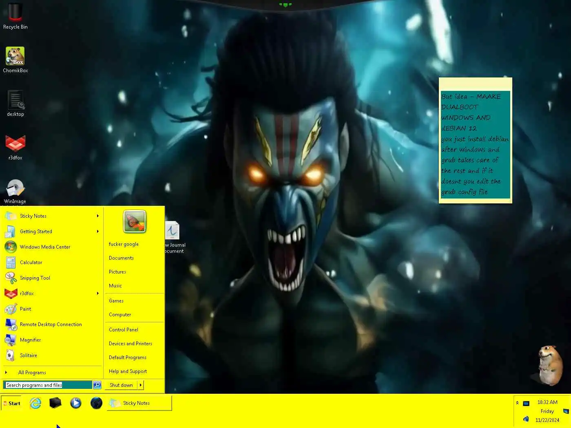The width and height of the screenshot is (571, 428).
Task: Click the taskbar clock and date
Action: pos(547,411)
